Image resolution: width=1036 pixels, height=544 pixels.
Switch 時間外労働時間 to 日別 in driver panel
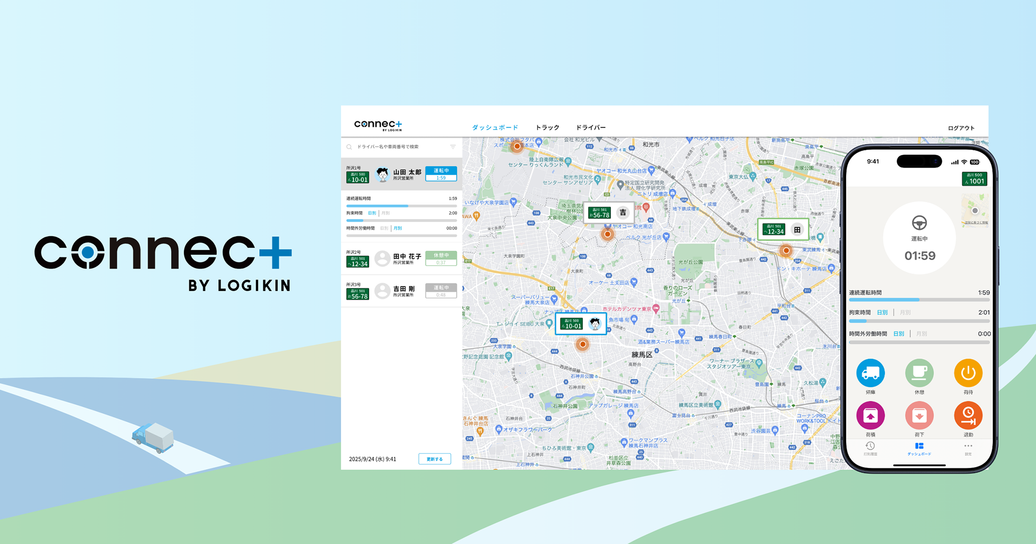click(x=384, y=228)
